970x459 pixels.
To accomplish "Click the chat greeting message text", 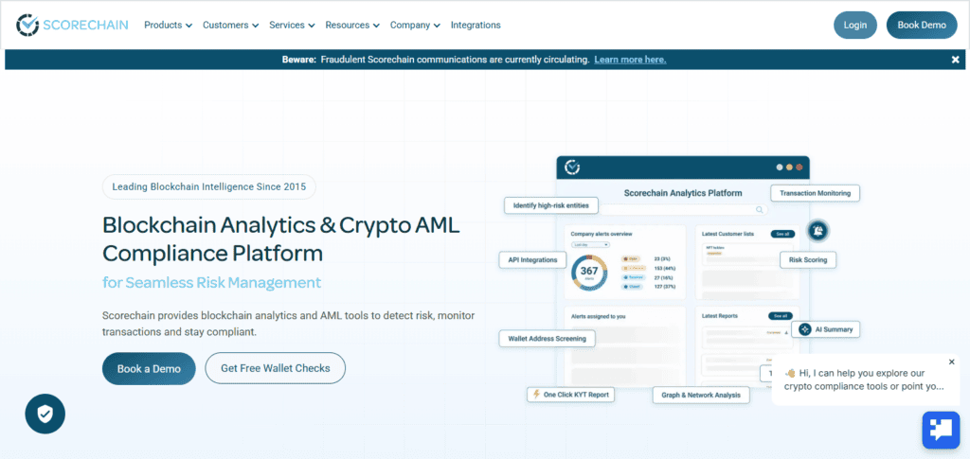I will click(x=864, y=380).
